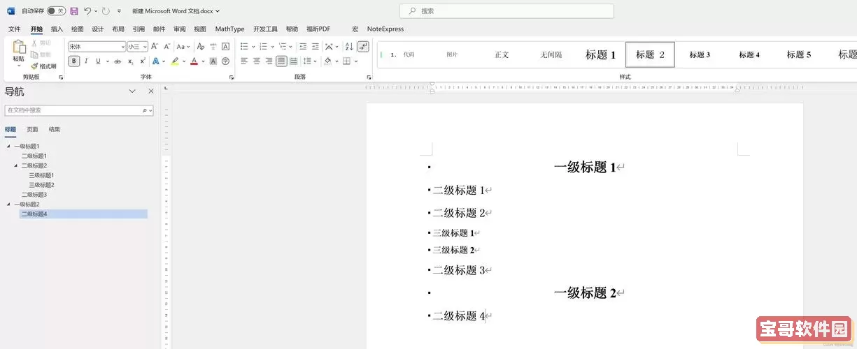Apply the yellow text highlight color
The height and width of the screenshot is (349, 857).
[x=175, y=61]
